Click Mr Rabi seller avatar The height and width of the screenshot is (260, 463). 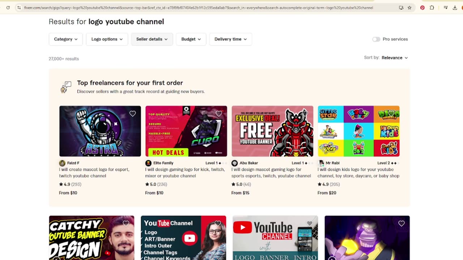tap(321, 163)
